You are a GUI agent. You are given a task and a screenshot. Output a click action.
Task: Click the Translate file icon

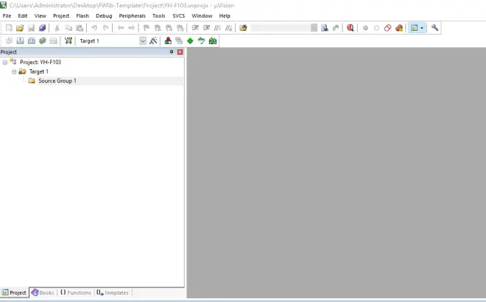9,41
